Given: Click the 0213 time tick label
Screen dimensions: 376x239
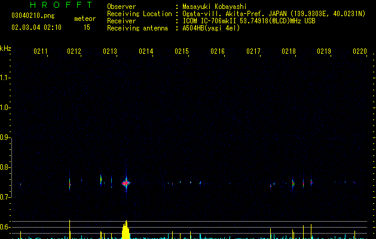Looking at the screenshot, I should [110, 51].
